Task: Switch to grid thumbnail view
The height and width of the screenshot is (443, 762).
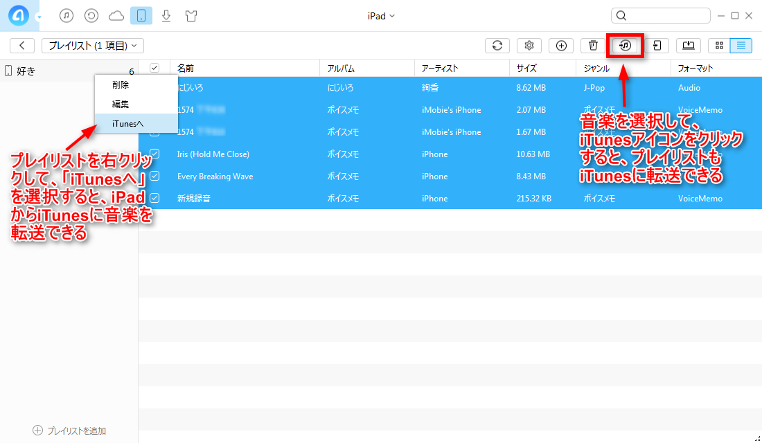Action: tap(720, 46)
